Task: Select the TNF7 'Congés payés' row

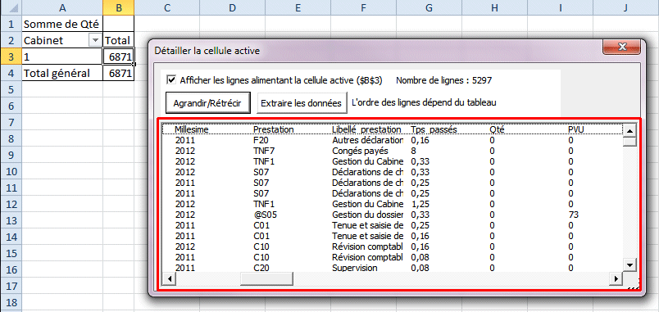Action: pyautogui.click(x=392, y=151)
